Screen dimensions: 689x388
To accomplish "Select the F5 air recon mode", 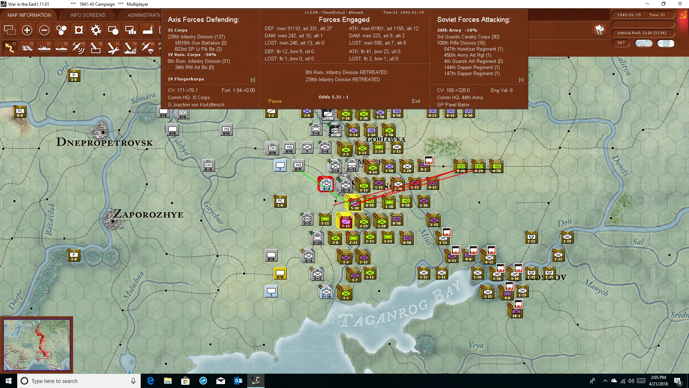I will pos(79,47).
